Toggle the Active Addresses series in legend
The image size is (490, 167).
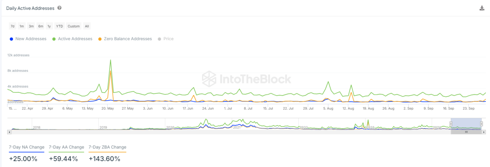click(75, 39)
